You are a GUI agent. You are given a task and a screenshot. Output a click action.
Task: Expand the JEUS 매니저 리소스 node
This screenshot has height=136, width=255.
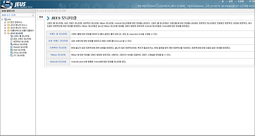[5, 25]
